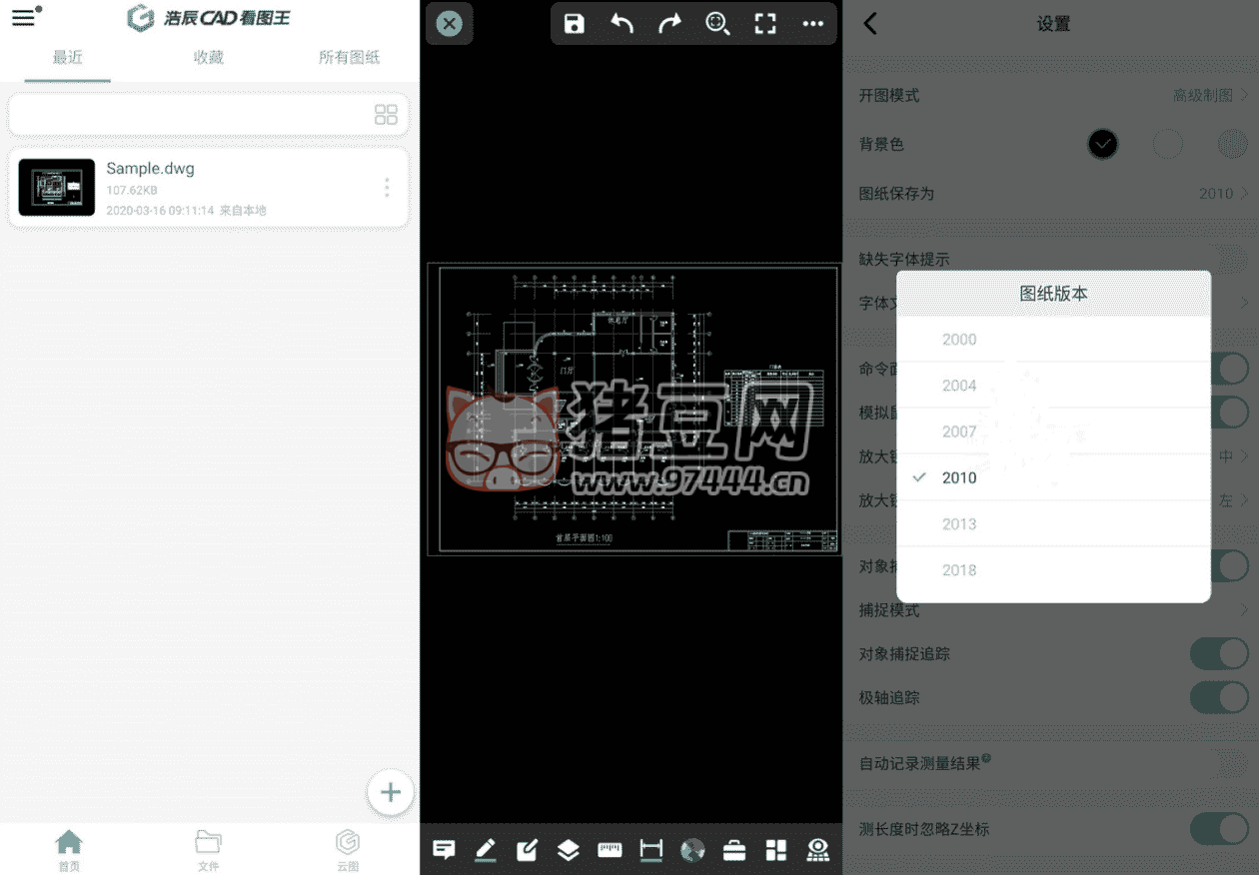This screenshot has height=875, width=1259.
Task: Open the hamburger menu at top left
Action: click(x=23, y=18)
